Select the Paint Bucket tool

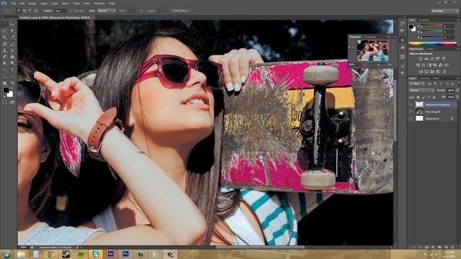pyautogui.click(x=12, y=56)
